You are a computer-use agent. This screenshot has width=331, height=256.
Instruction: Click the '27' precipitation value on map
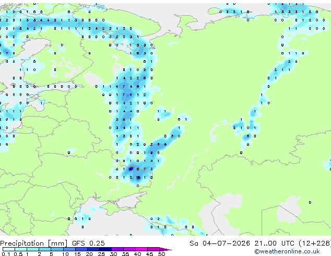coord(131,169)
